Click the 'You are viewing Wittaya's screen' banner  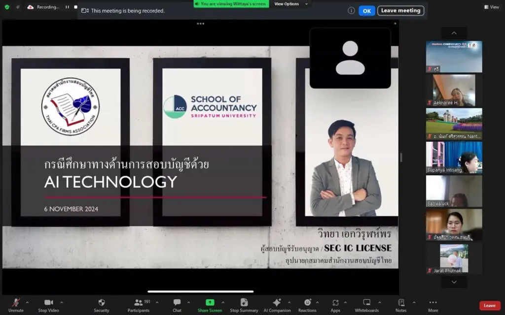[231, 4]
